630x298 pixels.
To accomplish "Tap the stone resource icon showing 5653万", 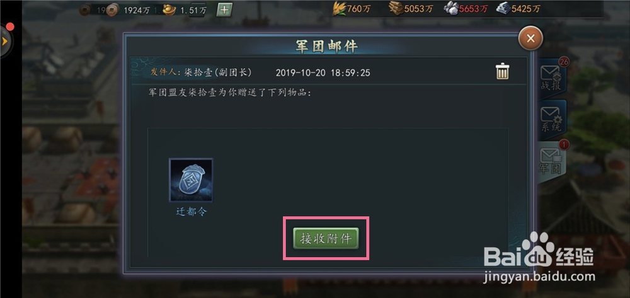I will click(451, 8).
